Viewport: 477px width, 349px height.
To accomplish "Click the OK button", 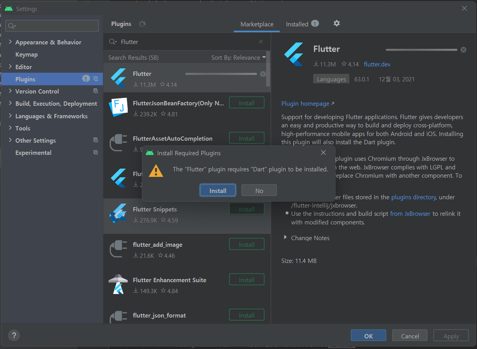I will (369, 336).
